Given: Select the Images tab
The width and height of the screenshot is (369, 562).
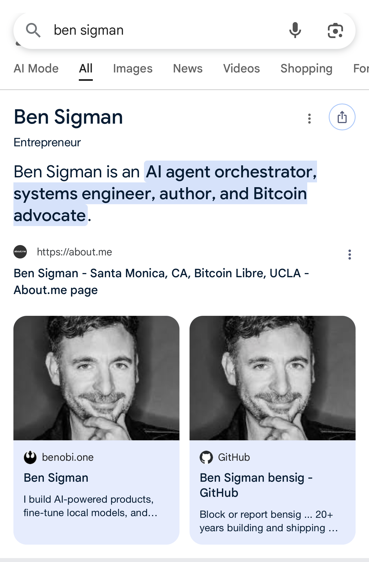Looking at the screenshot, I should click(x=133, y=69).
